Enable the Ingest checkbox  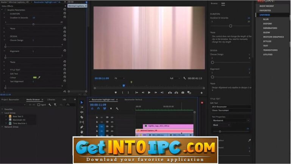[x=39, y=105]
